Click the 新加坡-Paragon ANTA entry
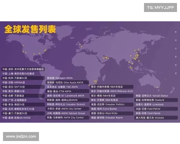Image resolution: width=180 pixels, height=144 pixels. [x=60, y=78]
